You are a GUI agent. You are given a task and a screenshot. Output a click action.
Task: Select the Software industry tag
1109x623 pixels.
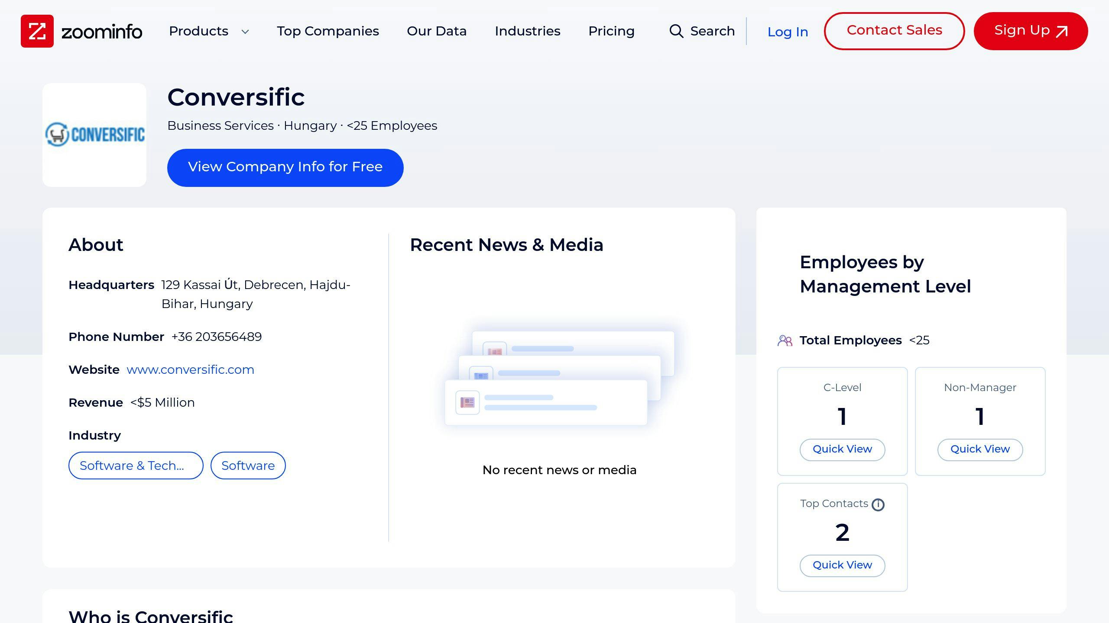pyautogui.click(x=248, y=466)
